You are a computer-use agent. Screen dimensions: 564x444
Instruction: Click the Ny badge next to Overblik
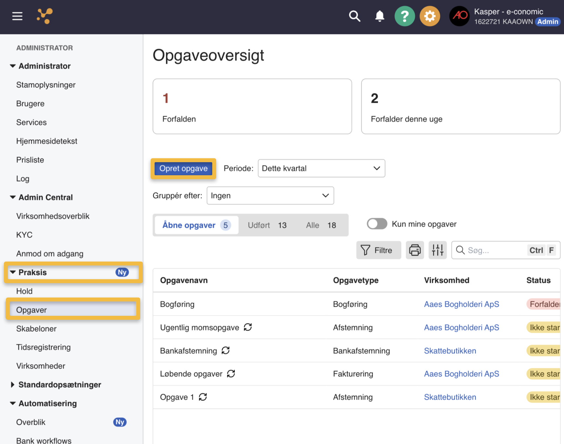120,422
